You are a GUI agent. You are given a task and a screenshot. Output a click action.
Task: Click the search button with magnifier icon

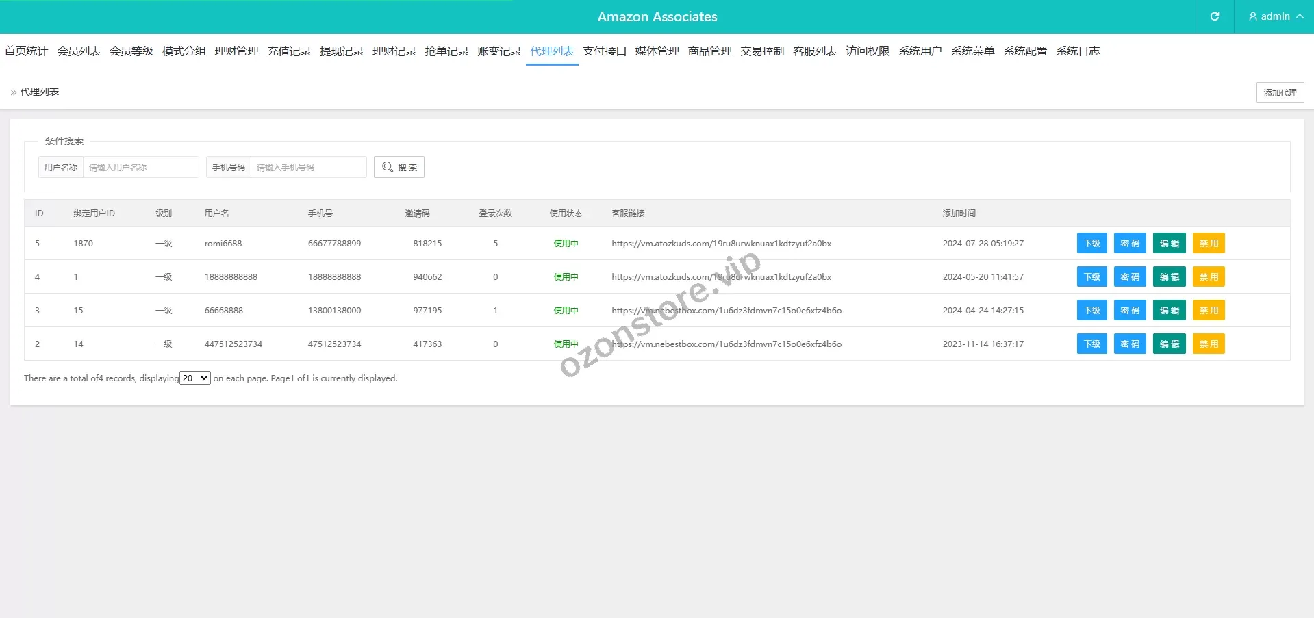click(x=399, y=167)
